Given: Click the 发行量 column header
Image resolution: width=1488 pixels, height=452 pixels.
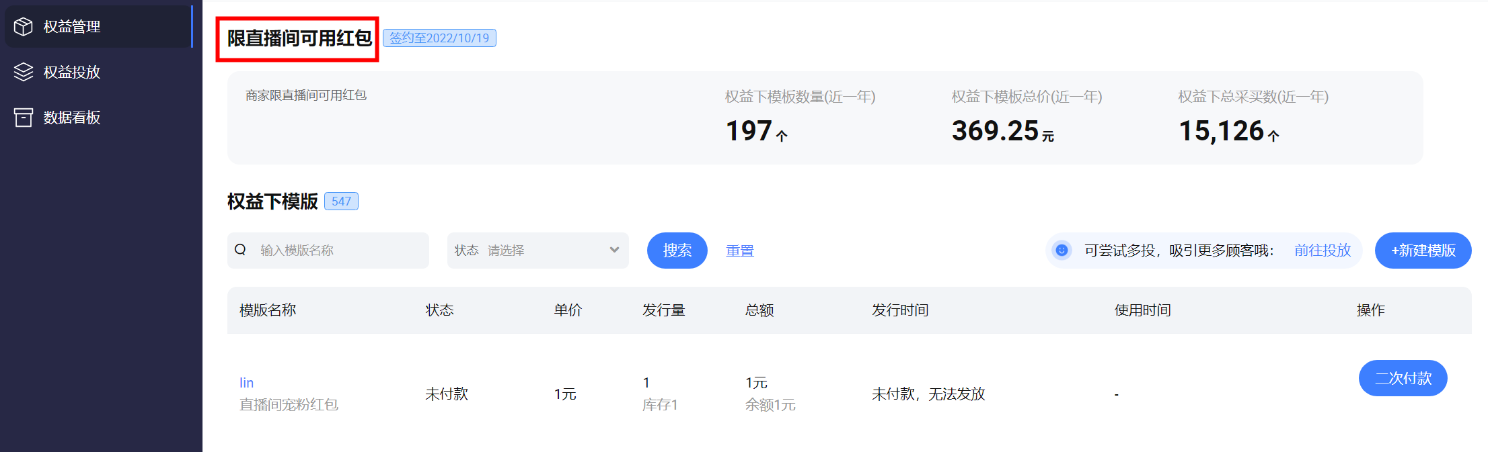Looking at the screenshot, I should [x=664, y=310].
